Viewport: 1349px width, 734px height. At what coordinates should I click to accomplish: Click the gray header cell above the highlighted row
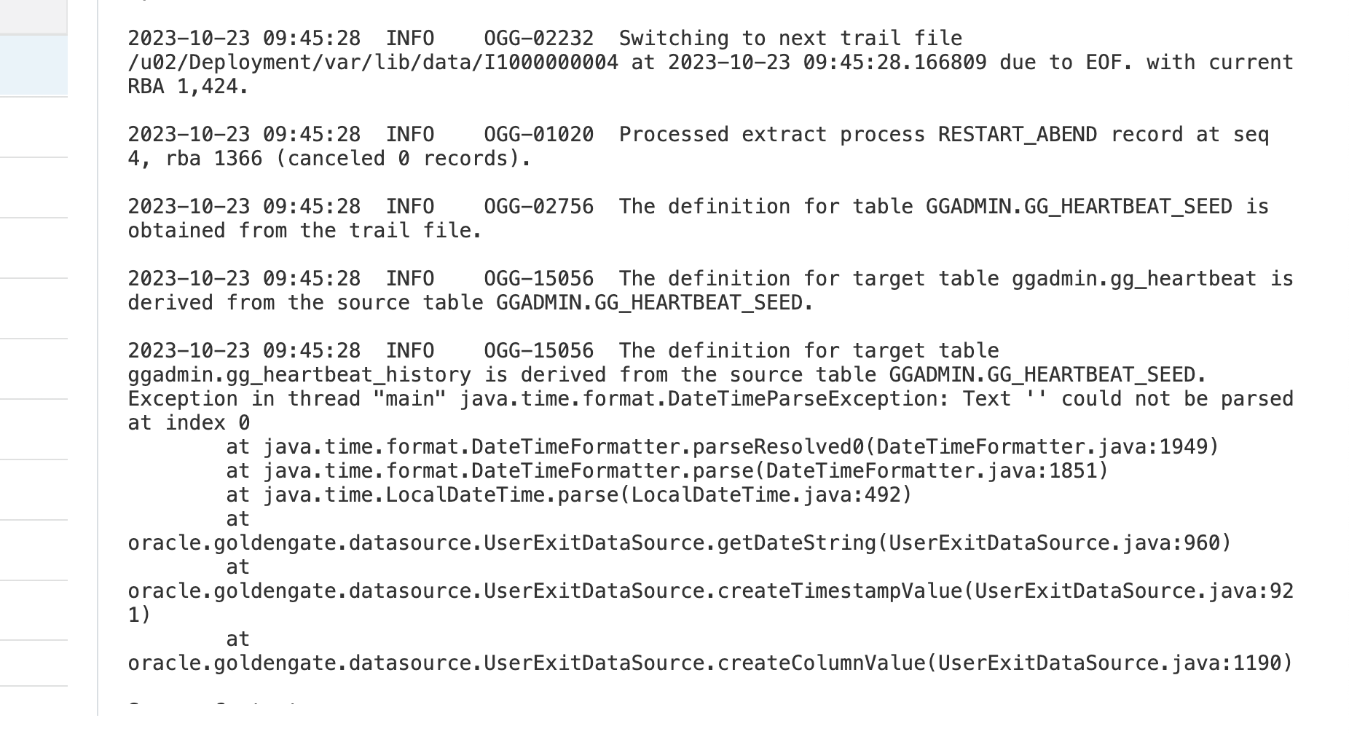(x=34, y=17)
